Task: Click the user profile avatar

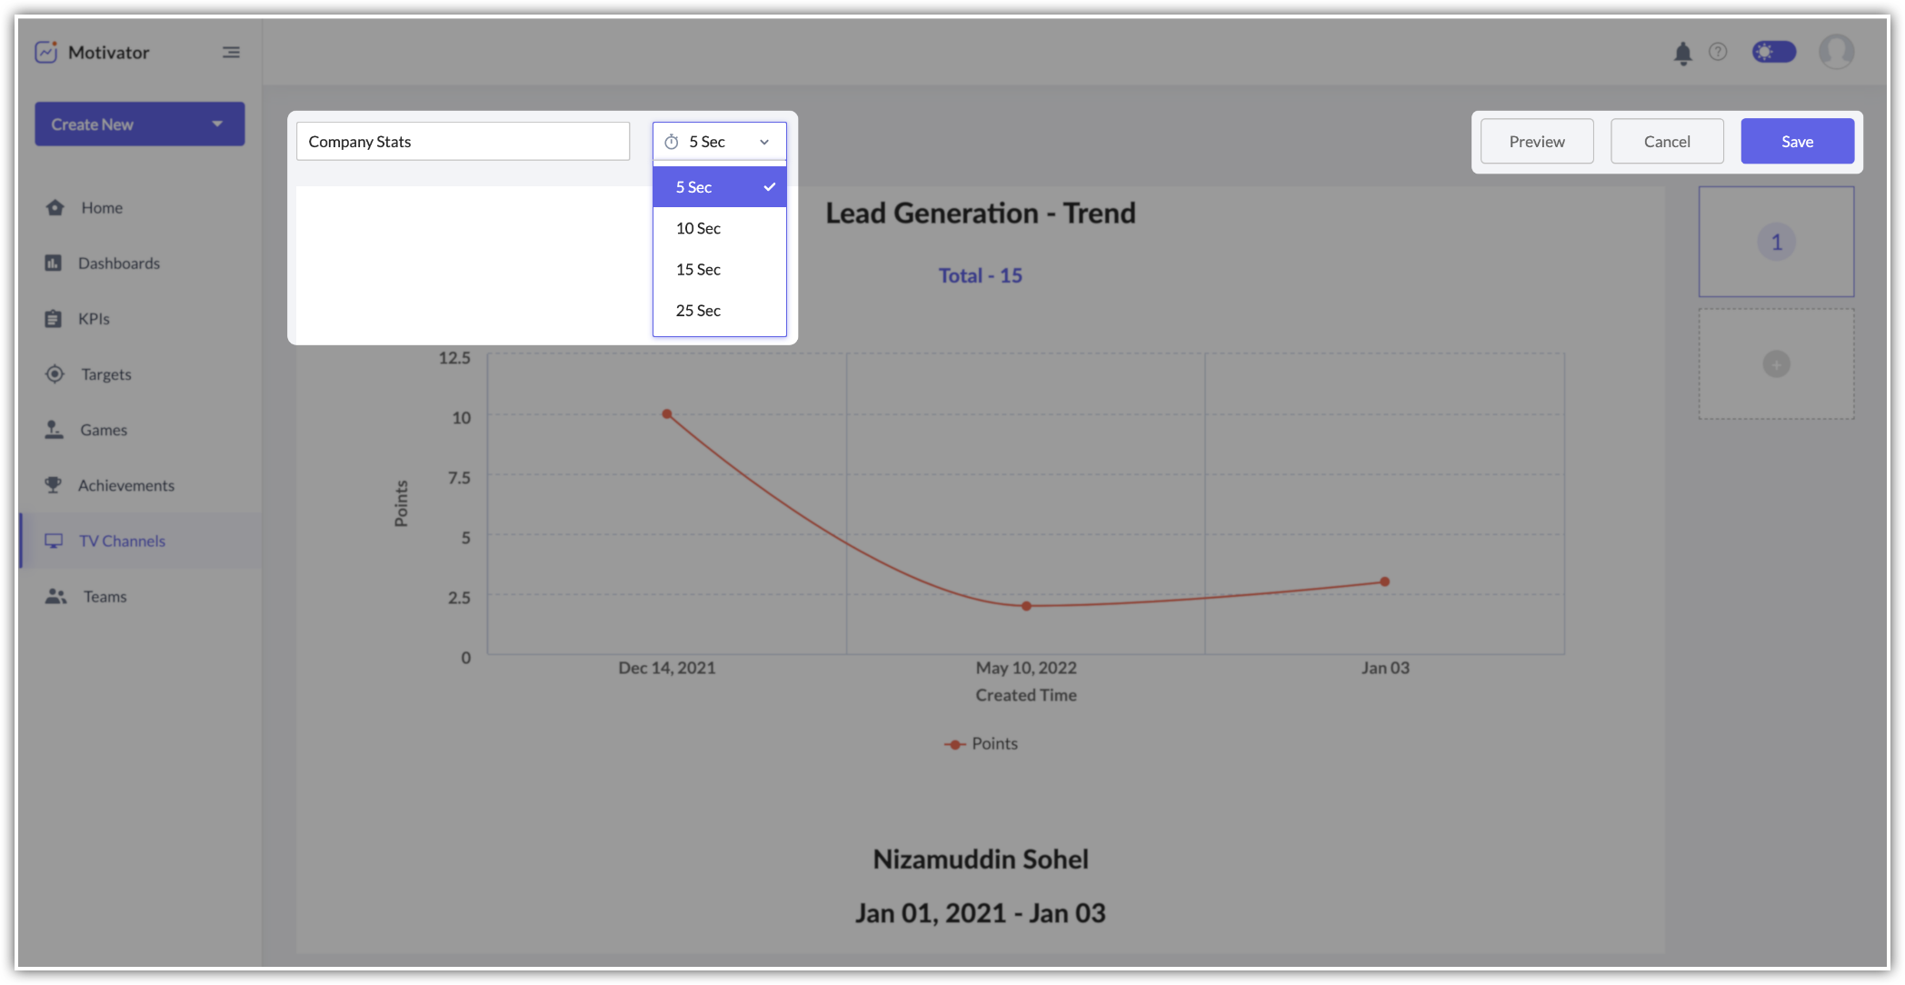Action: coord(1836,52)
